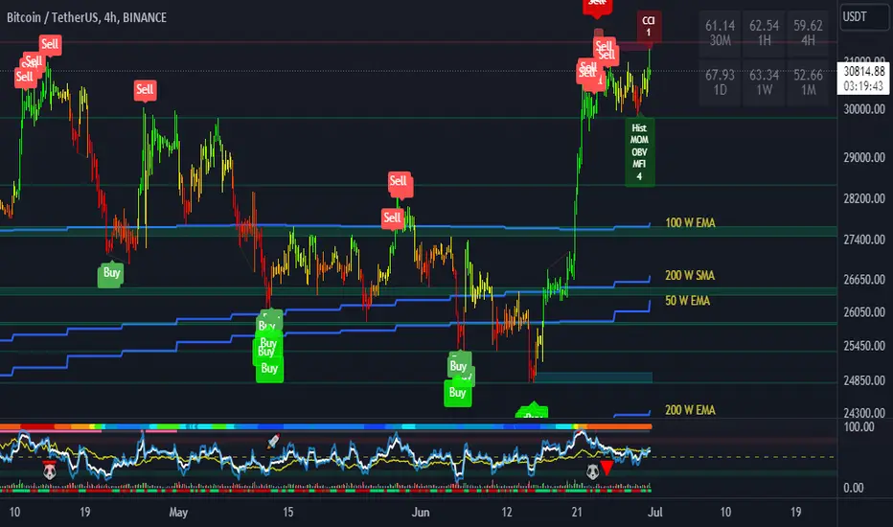Click 24300.00 on the price axis
893x527 pixels.
pos(864,412)
